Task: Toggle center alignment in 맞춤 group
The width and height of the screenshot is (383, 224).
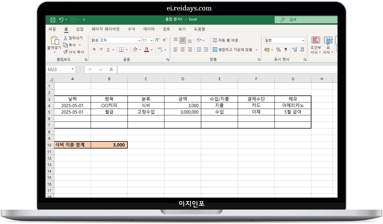Action: [x=183, y=49]
